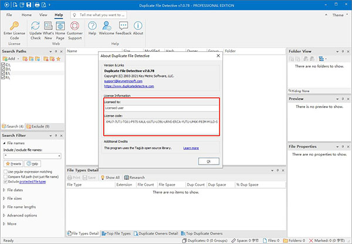Toggle the D:\ search path checkbox
The height and width of the screenshot is (244, 352).
point(3,69)
